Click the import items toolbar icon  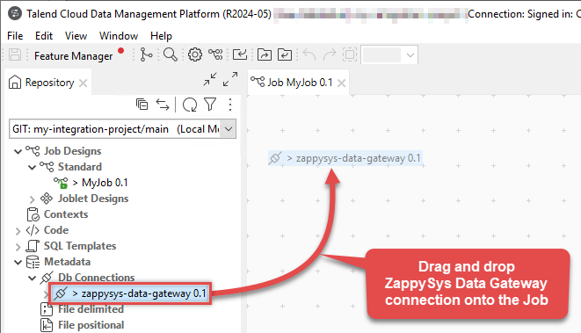pyautogui.click(x=240, y=54)
